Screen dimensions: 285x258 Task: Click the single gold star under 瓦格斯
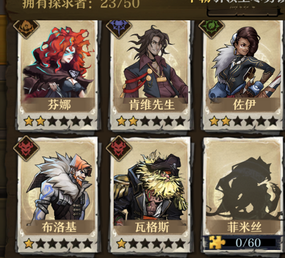point(121,244)
